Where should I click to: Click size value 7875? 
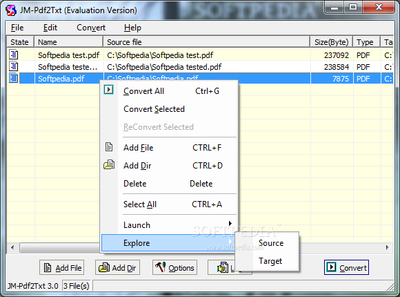tap(340, 79)
